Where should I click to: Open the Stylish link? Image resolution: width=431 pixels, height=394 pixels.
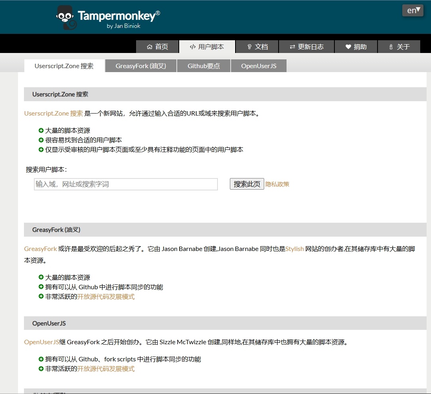point(295,249)
